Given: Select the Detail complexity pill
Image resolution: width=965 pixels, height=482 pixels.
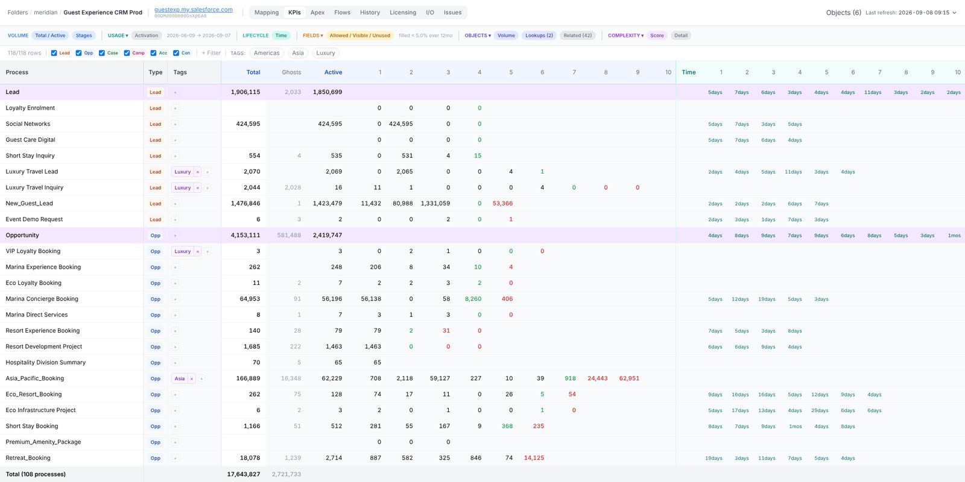Looking at the screenshot, I should (681, 36).
